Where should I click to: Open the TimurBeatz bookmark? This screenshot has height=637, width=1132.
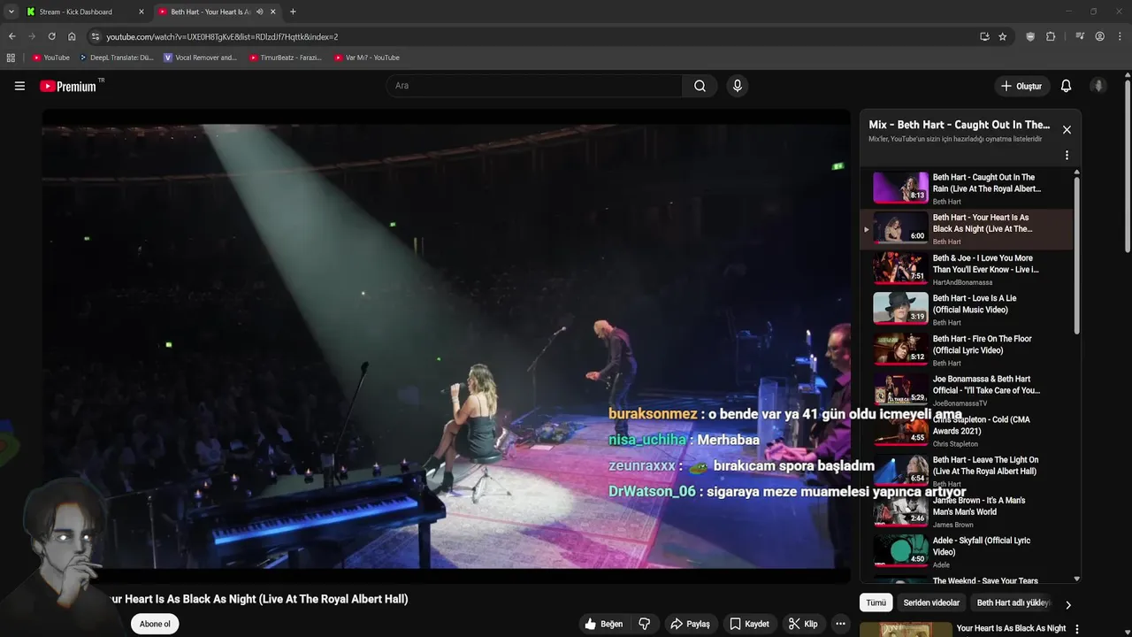tap(285, 58)
